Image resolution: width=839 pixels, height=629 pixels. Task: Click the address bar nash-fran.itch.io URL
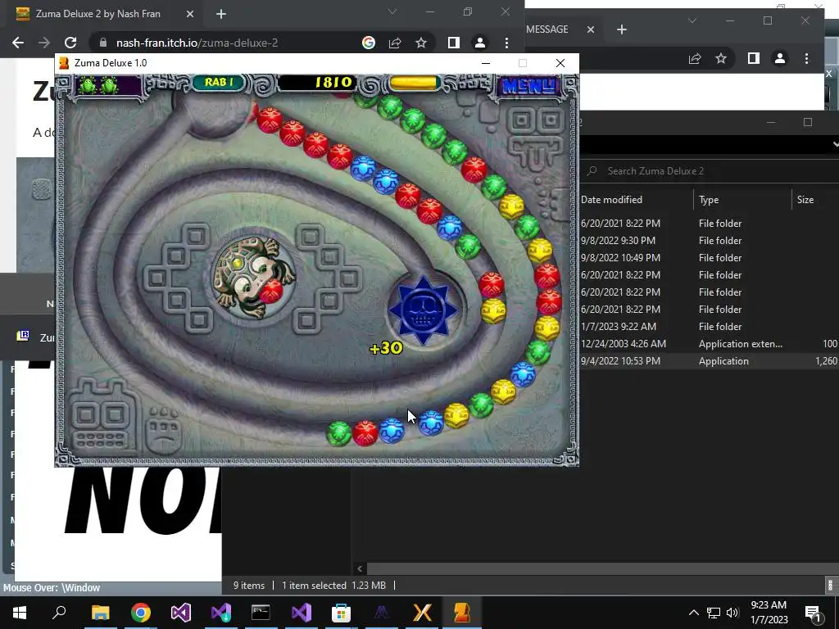pos(197,43)
